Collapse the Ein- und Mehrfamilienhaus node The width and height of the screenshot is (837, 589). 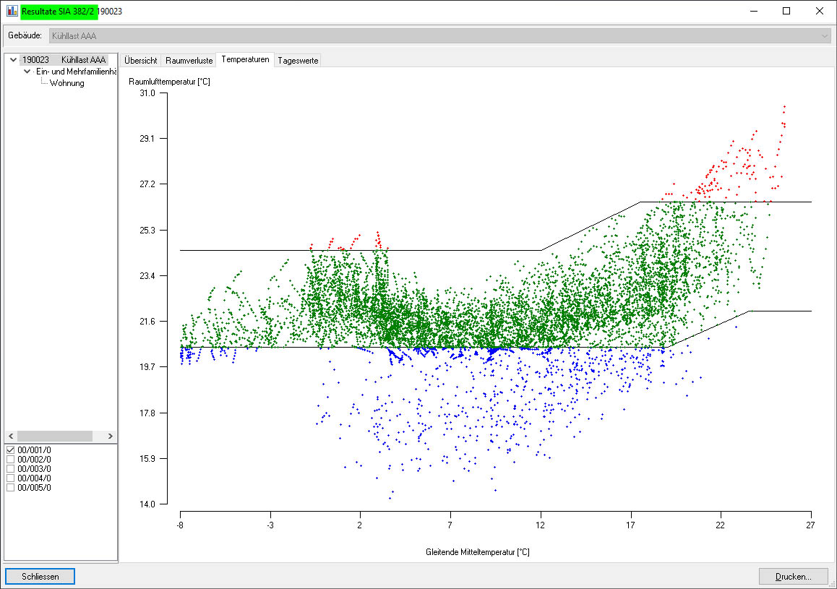[x=27, y=72]
